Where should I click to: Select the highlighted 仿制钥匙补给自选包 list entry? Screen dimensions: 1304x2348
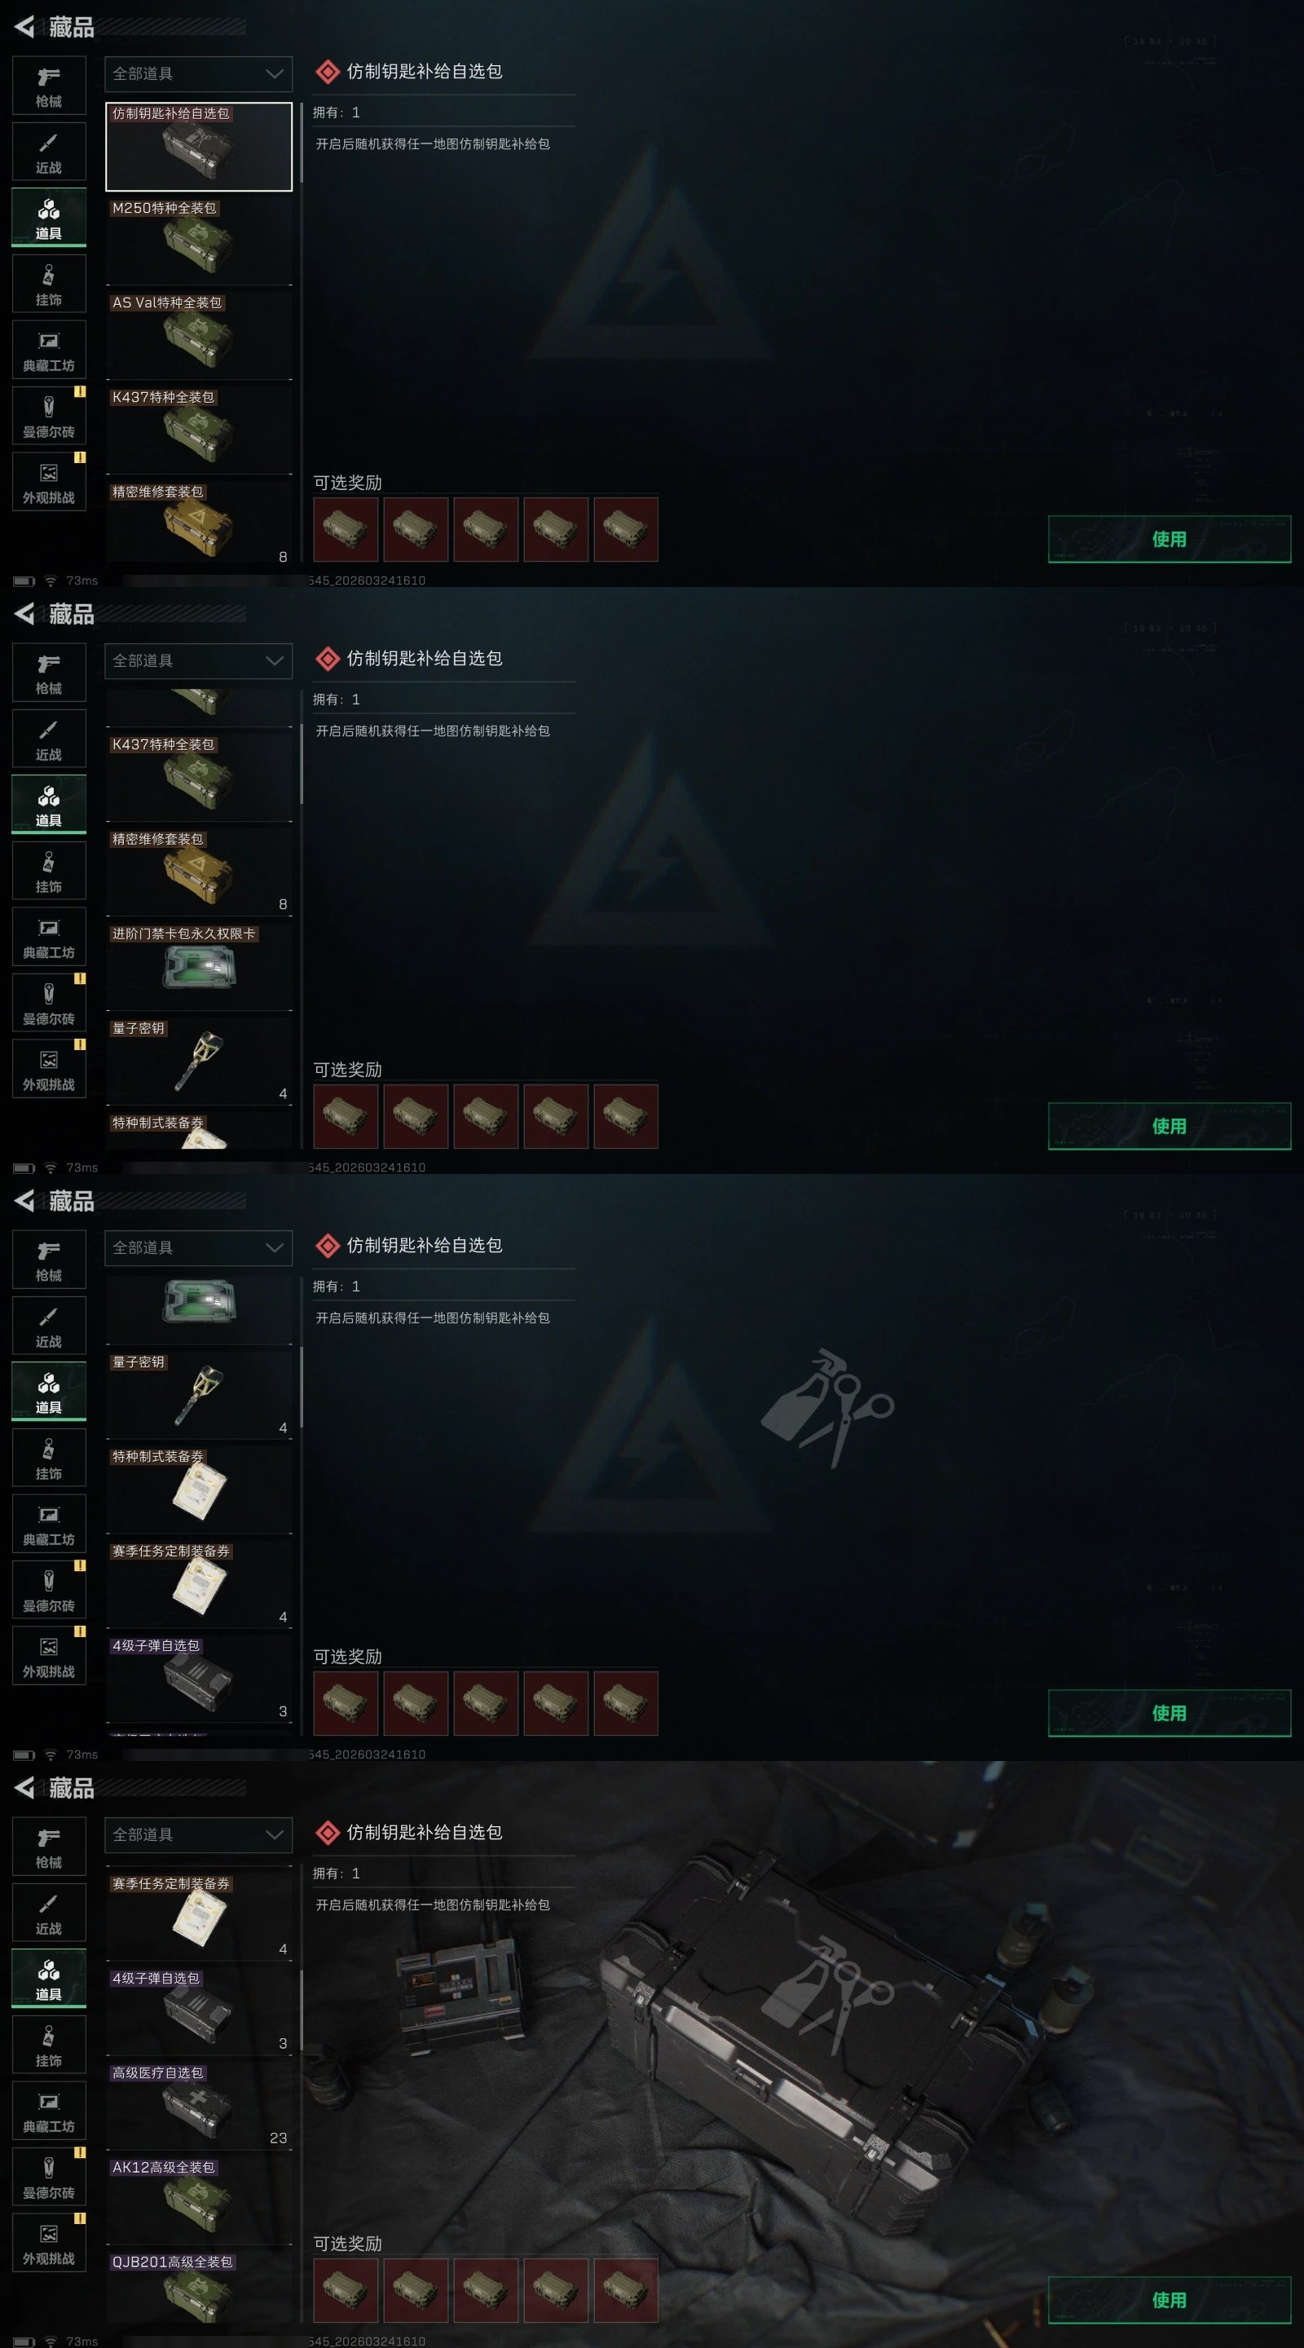199,147
